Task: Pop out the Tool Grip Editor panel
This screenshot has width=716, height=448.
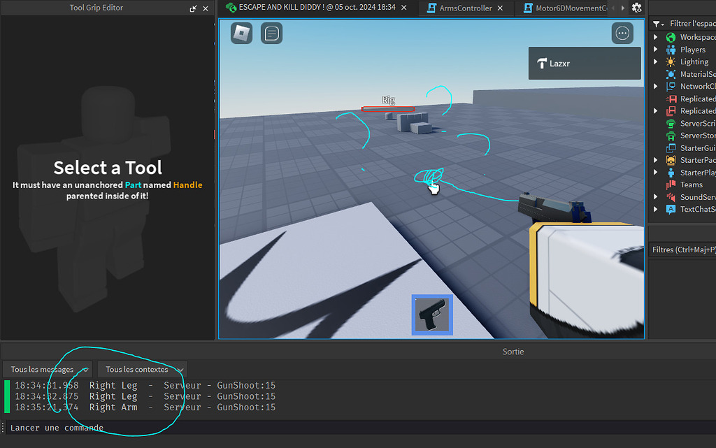Action: pyautogui.click(x=193, y=8)
